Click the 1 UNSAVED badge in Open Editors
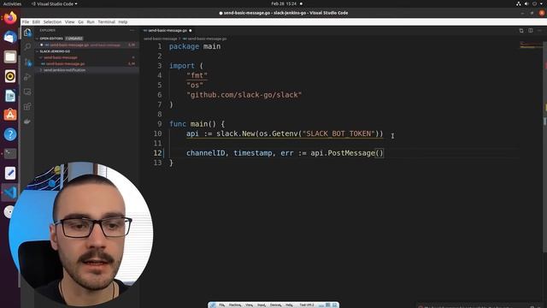Screen dimensions: 547x308 [74, 38]
